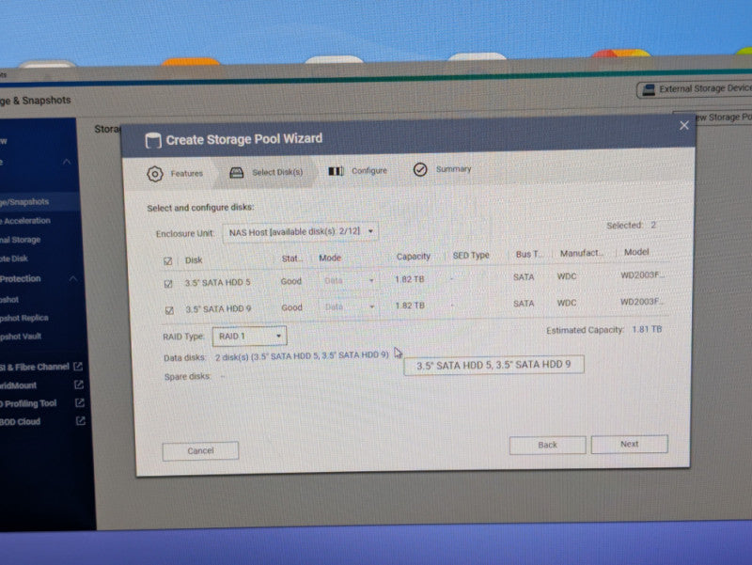Go to the Summary wizard step

[x=442, y=169]
